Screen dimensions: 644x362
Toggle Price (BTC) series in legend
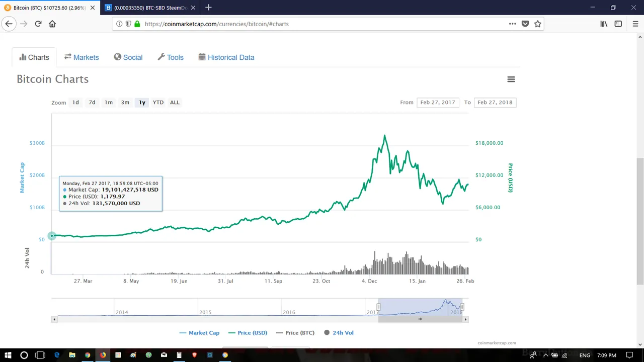[x=295, y=333]
